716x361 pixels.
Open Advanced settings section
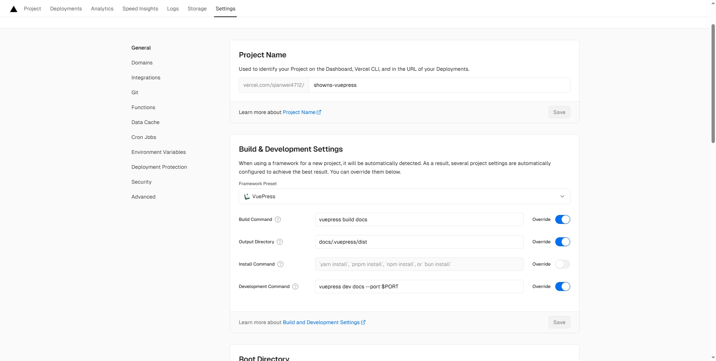point(143,197)
